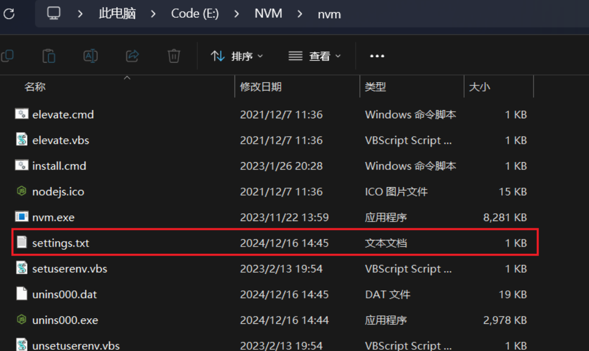Screen dimensions: 589x351
Task: Click the unins000.exe application icon
Action: pyautogui.click(x=21, y=320)
